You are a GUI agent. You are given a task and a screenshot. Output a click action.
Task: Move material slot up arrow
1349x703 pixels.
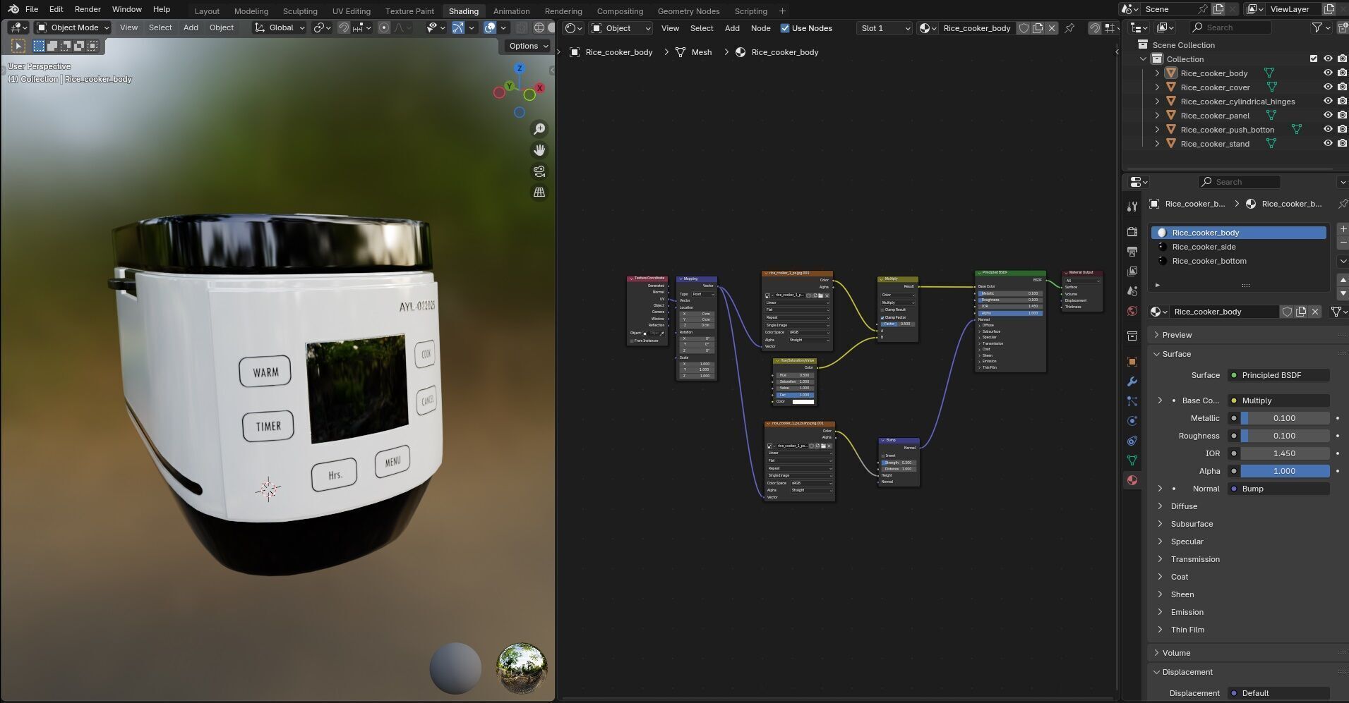1343,280
